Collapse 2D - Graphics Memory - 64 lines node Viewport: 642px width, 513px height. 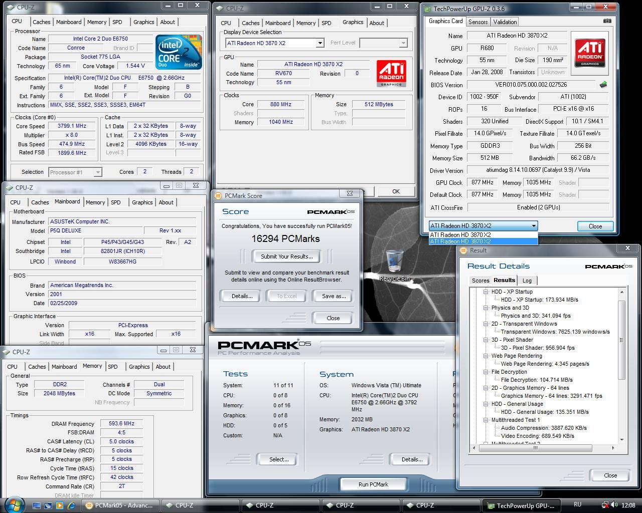(x=486, y=388)
